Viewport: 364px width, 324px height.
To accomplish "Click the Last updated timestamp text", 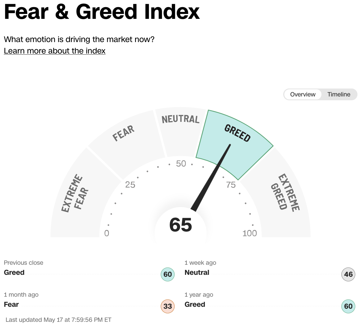I will click(59, 320).
